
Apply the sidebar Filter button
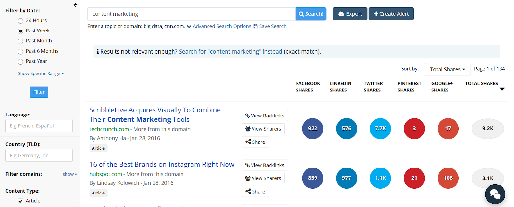click(x=39, y=92)
